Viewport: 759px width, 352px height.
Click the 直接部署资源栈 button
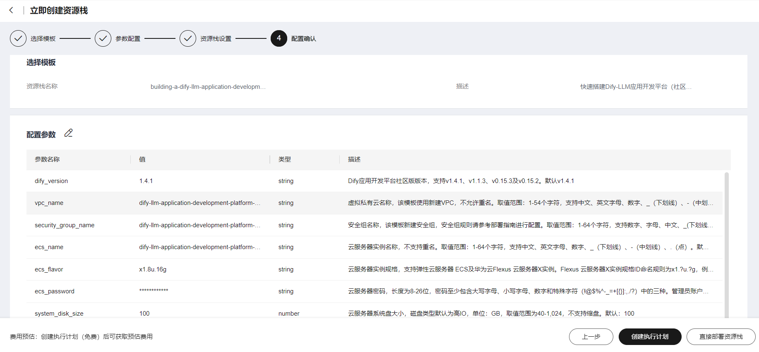tap(721, 337)
